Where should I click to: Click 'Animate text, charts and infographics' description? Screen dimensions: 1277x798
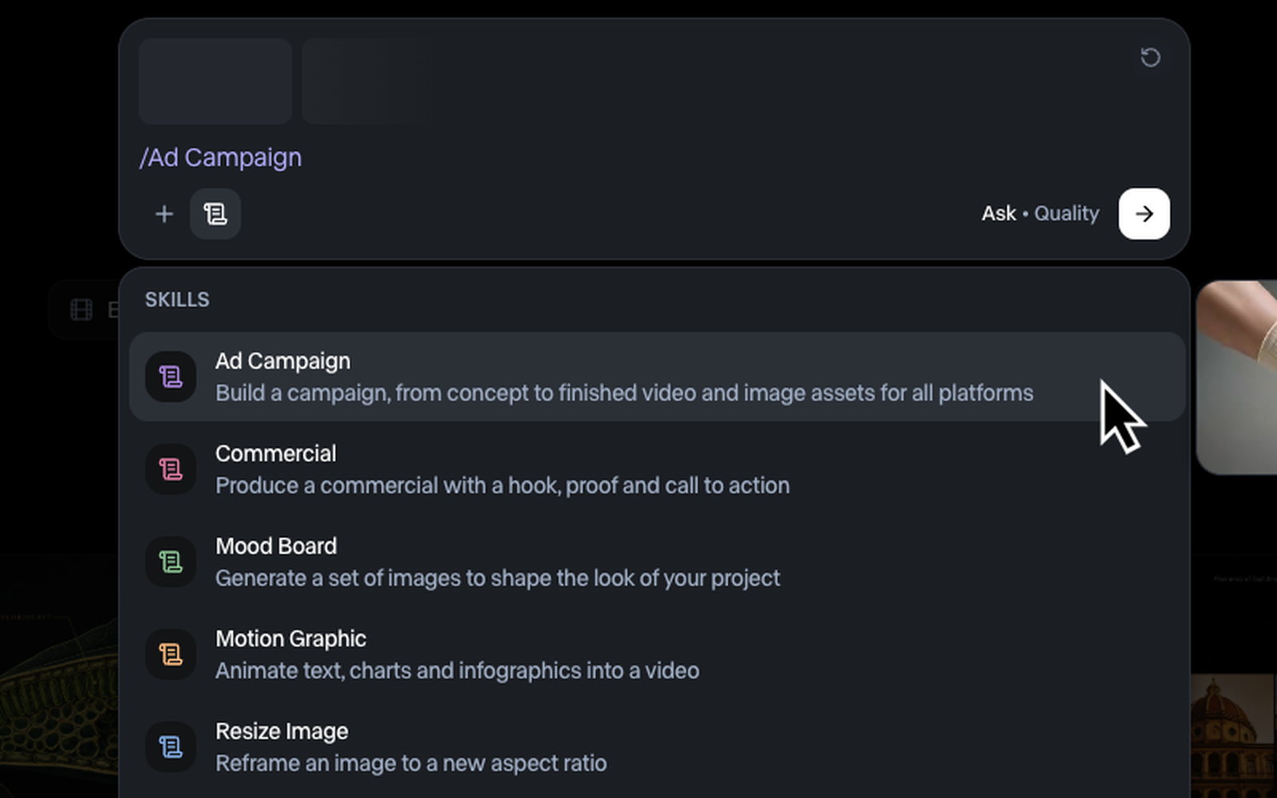(457, 671)
